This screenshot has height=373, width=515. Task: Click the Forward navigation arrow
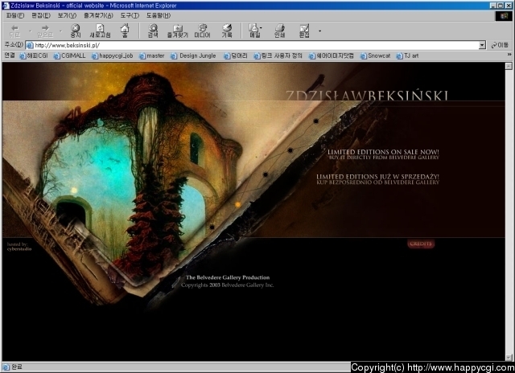(x=45, y=31)
